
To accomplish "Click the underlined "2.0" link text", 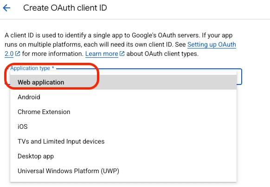I will point(9,54).
